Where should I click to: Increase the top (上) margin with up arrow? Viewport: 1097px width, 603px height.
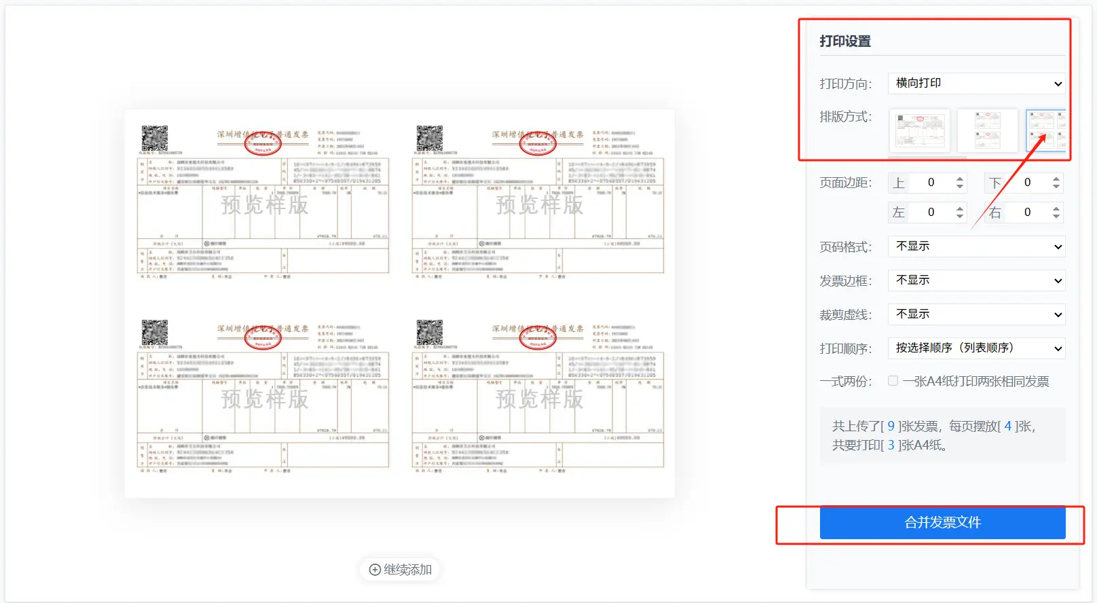point(960,179)
